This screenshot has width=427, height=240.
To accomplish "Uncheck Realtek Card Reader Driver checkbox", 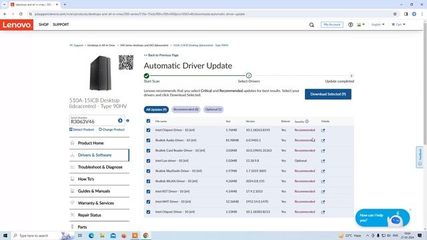I will 148,151.
